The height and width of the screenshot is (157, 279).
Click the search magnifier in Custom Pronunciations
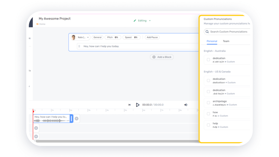[x=207, y=32]
